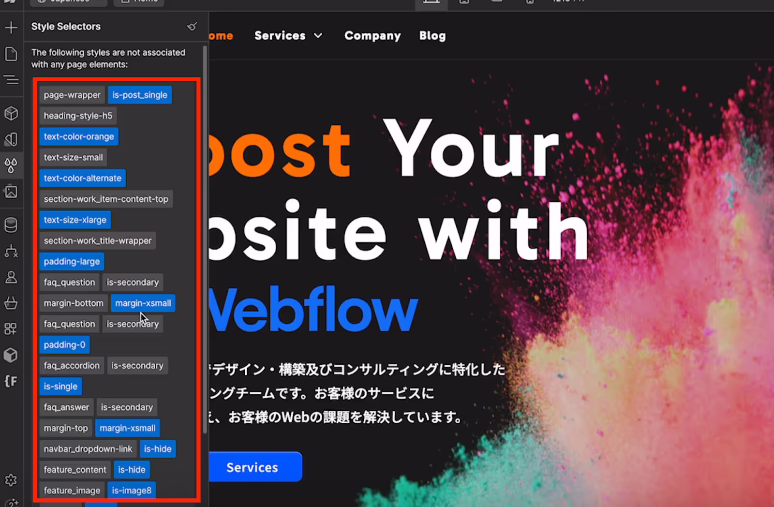774x507 pixels.
Task: Select the margin-bottom tag
Action: coord(74,303)
